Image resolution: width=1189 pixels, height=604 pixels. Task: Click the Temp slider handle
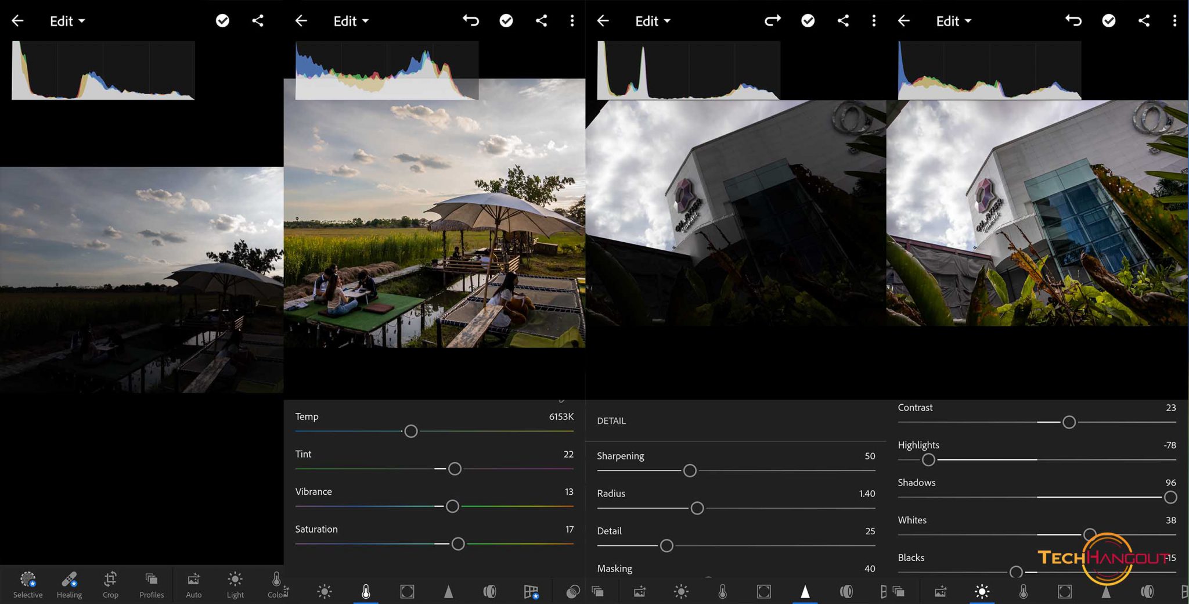(410, 432)
